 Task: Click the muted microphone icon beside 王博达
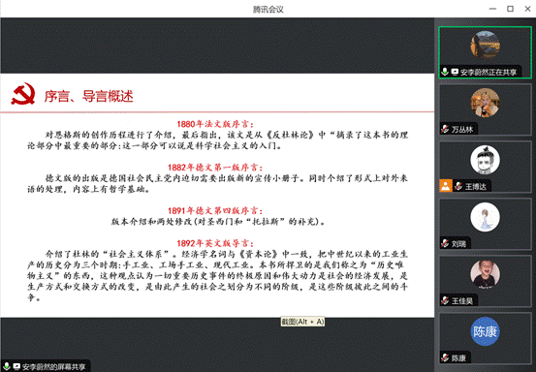tap(458, 186)
